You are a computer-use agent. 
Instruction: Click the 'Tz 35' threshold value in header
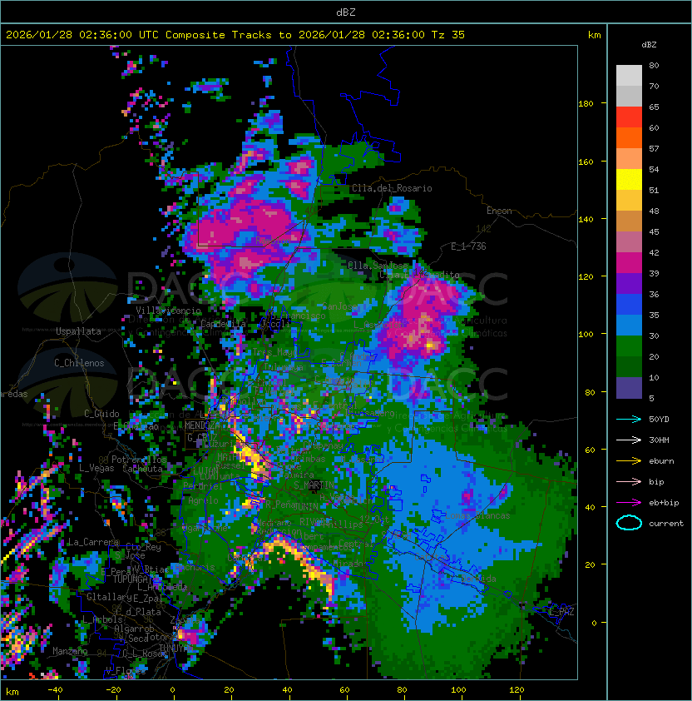pyautogui.click(x=448, y=35)
